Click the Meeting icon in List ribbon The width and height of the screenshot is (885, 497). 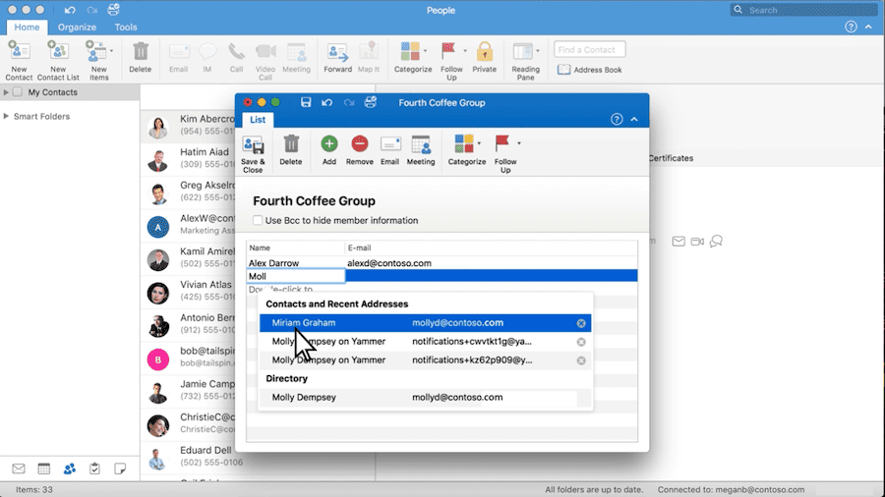(x=421, y=144)
